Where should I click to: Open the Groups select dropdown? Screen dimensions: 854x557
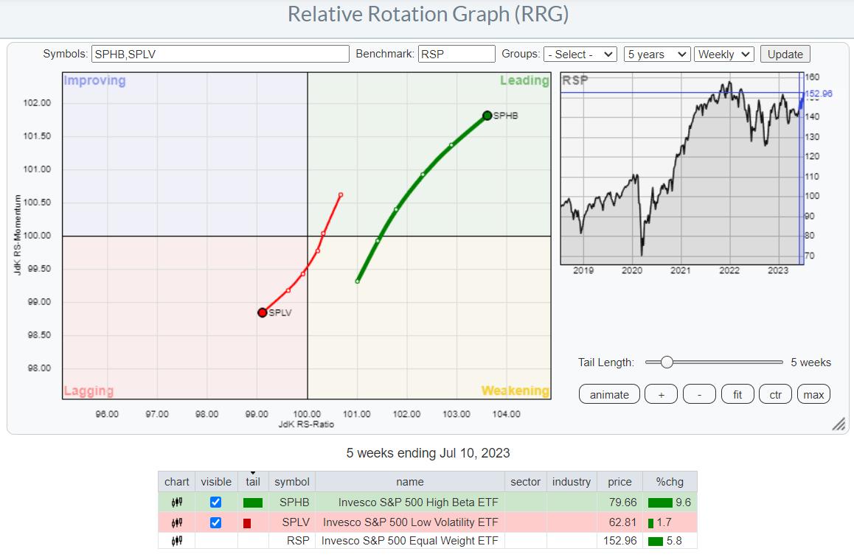click(580, 54)
